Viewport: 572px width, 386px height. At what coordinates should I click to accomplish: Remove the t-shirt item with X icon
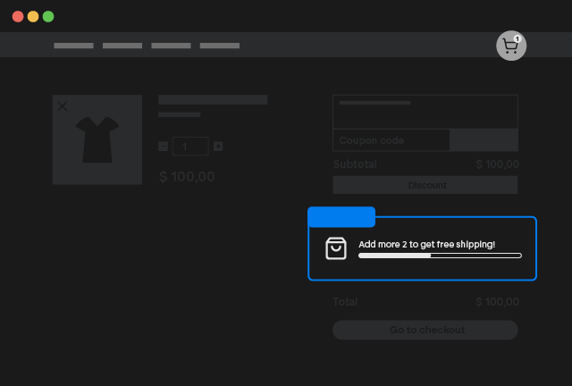click(63, 106)
